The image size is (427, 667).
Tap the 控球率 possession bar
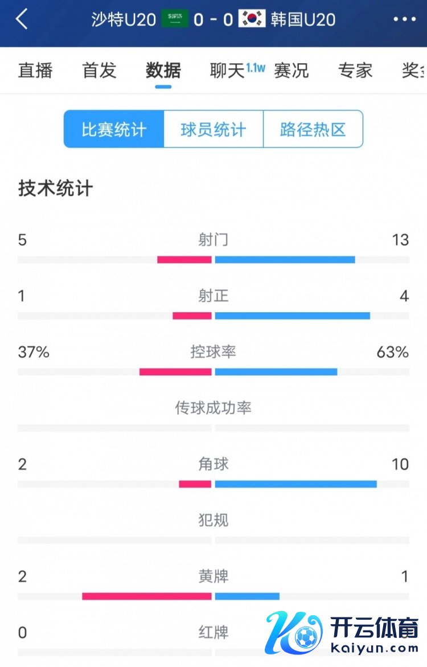213,372
